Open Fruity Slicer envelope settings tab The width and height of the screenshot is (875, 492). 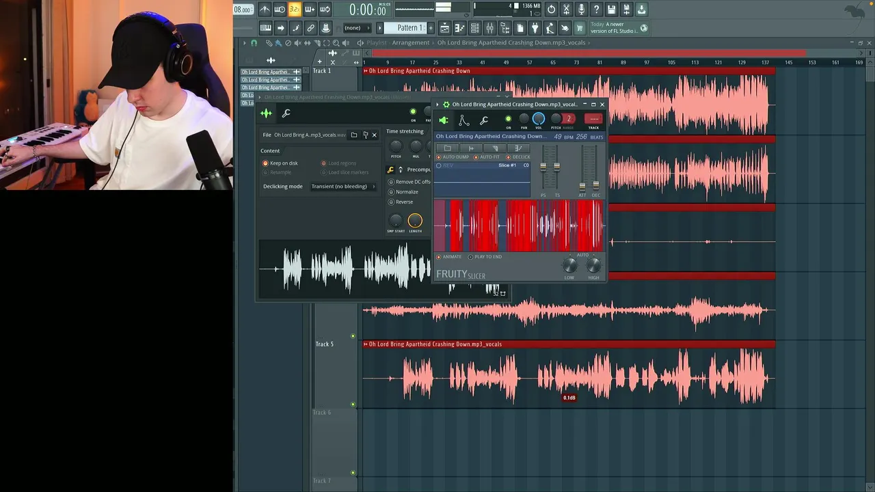click(464, 120)
